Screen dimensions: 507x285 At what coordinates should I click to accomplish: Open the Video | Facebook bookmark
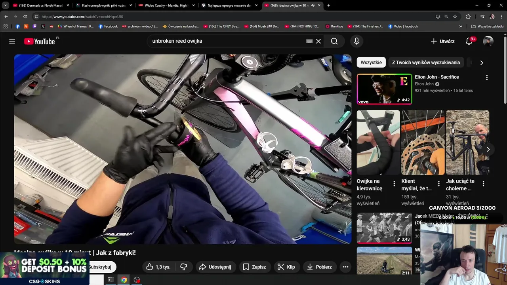click(403, 27)
